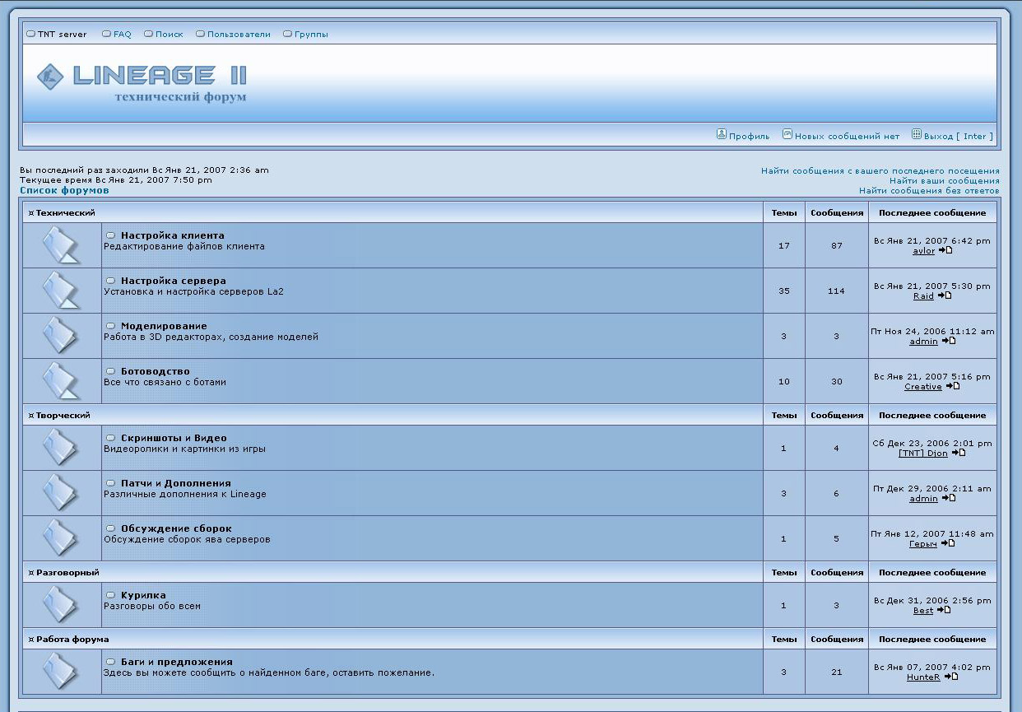View latest post icon next to Creative

click(953, 386)
